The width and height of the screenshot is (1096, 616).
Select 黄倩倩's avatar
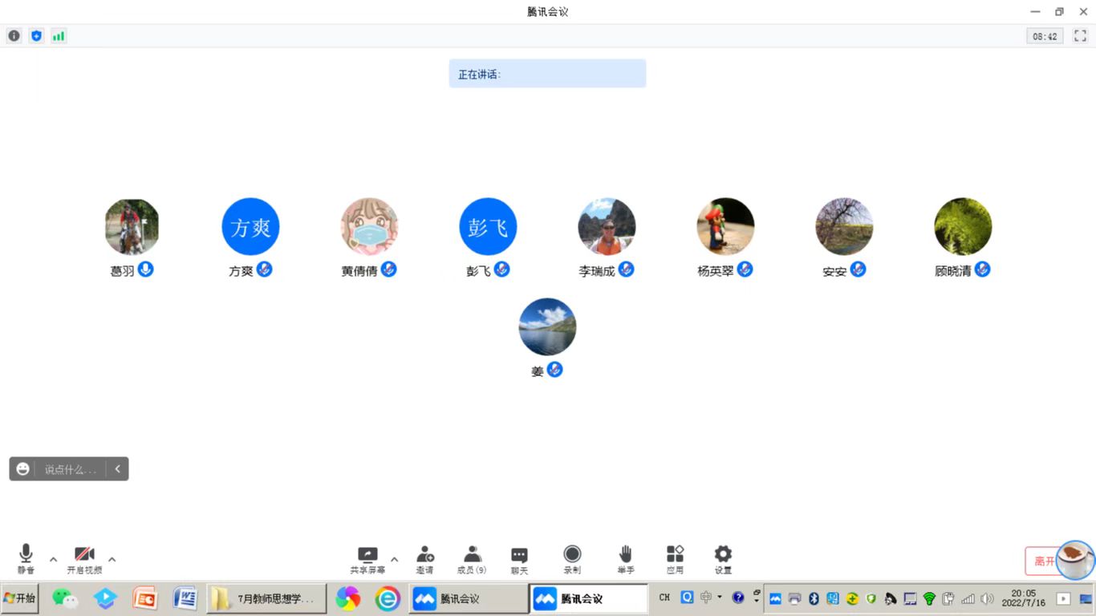(369, 227)
